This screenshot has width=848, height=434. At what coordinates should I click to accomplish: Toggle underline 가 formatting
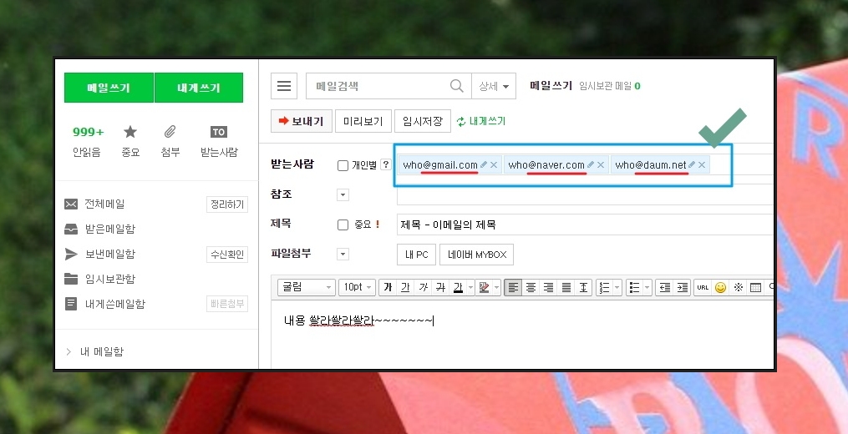(x=405, y=288)
